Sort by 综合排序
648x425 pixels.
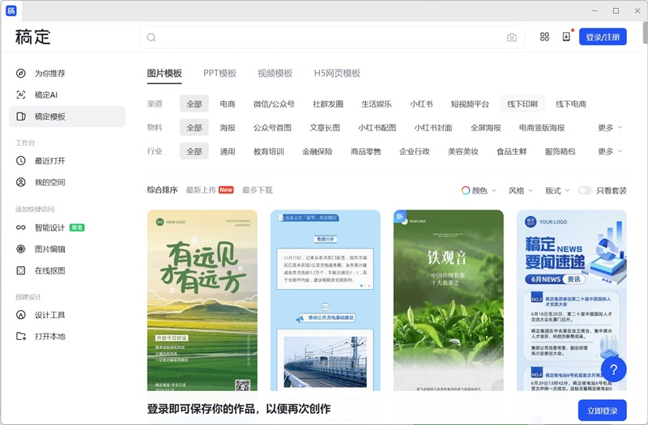[x=162, y=190]
